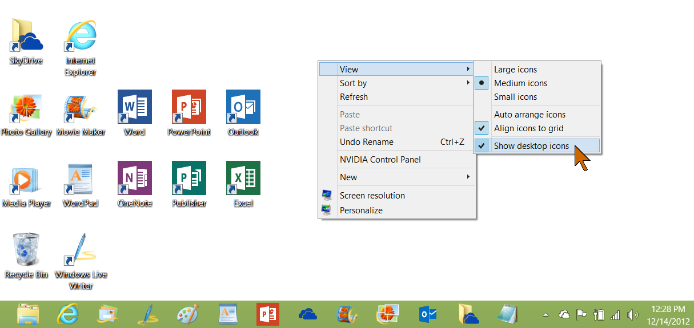Open Windows Live Writer from the taskbar
This screenshot has height=328, width=694.
[147, 314]
